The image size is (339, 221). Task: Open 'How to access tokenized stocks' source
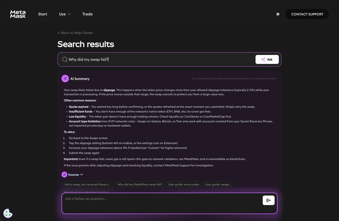point(88,191)
